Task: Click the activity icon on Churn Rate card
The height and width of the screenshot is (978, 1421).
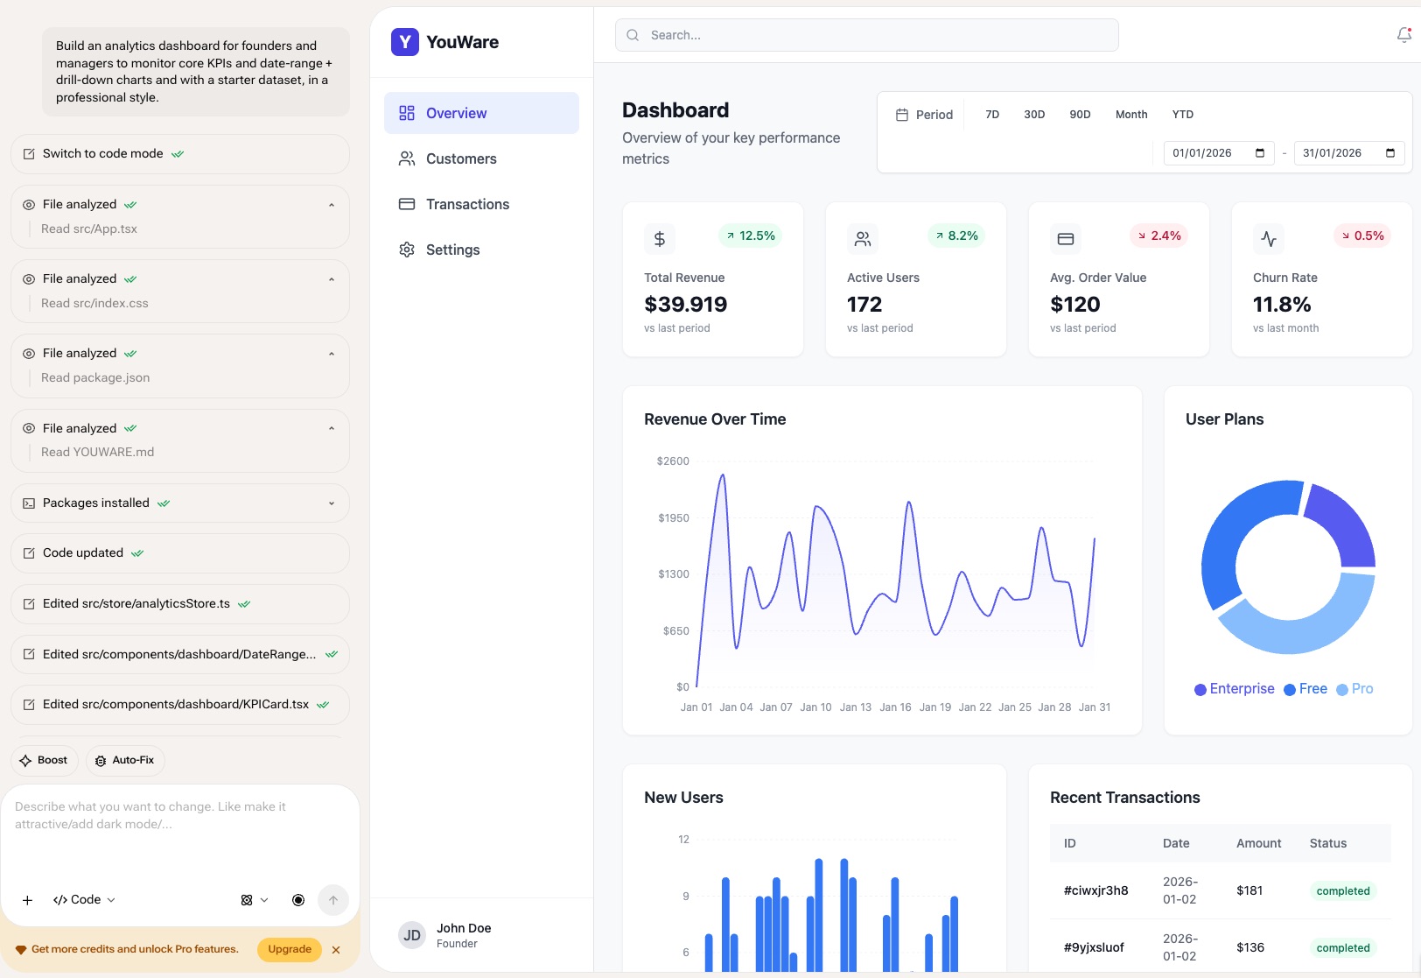Action: coord(1269,239)
